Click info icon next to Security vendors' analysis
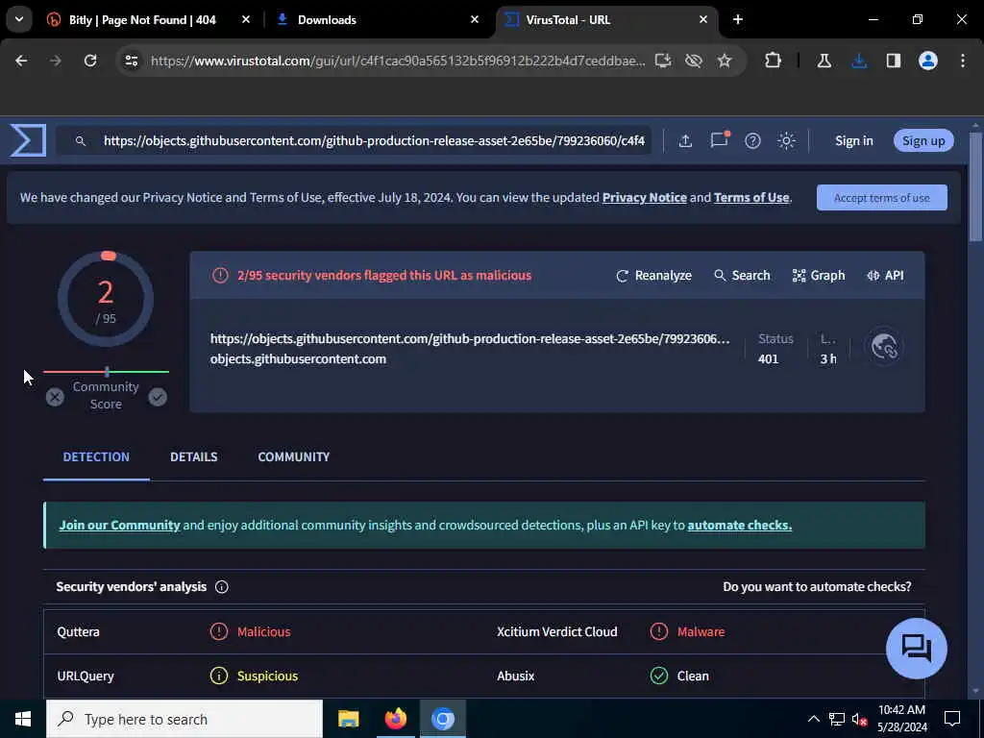This screenshot has width=984, height=738. click(x=222, y=587)
